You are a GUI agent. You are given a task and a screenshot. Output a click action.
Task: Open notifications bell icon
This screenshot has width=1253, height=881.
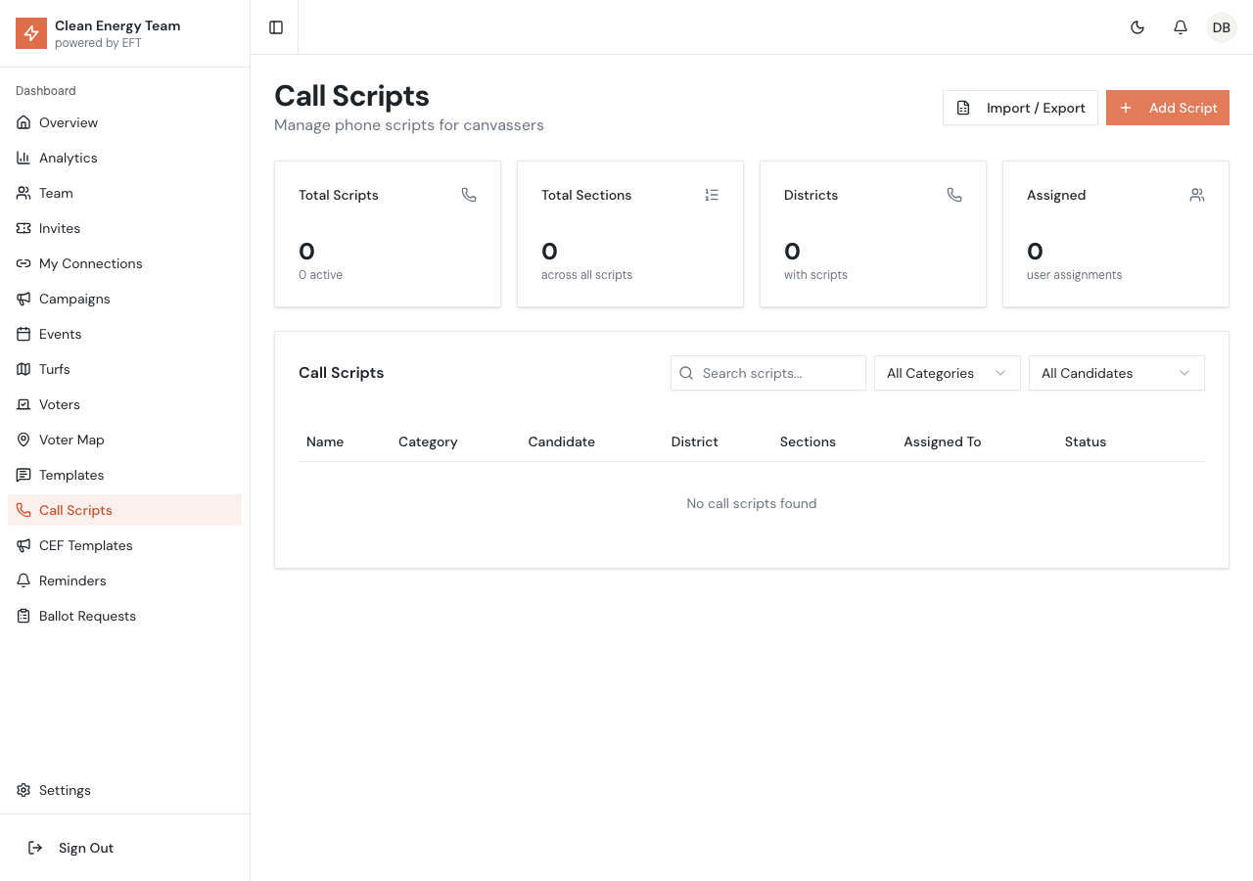pyautogui.click(x=1181, y=27)
